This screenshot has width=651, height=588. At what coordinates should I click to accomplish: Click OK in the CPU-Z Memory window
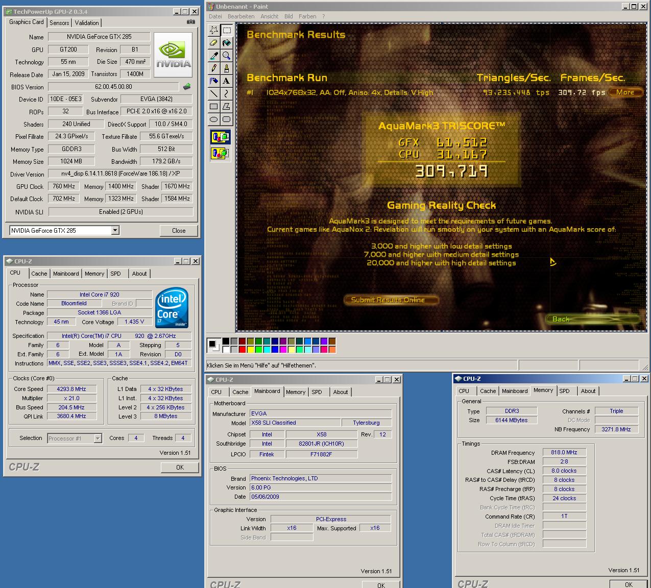(629, 585)
